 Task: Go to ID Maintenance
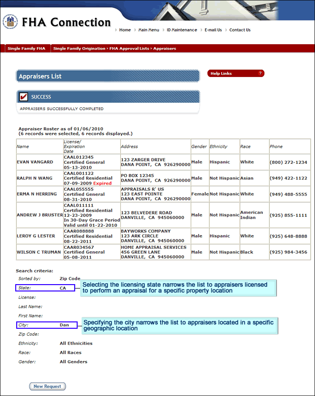pyautogui.click(x=182, y=30)
